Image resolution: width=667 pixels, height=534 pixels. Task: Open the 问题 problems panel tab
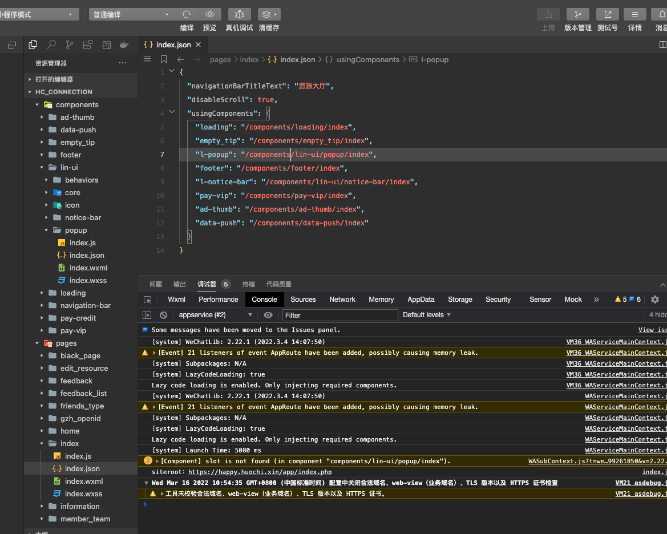156,284
